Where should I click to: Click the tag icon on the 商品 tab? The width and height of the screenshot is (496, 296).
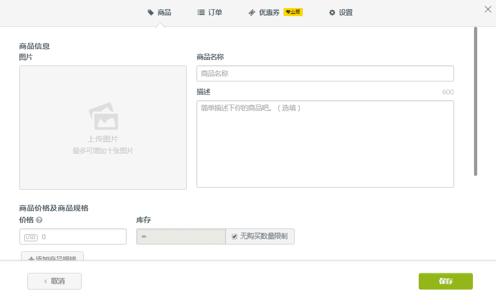(x=151, y=12)
